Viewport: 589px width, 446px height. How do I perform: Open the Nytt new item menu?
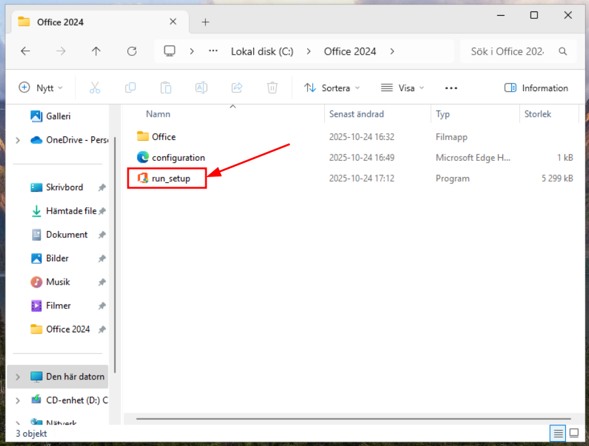41,88
